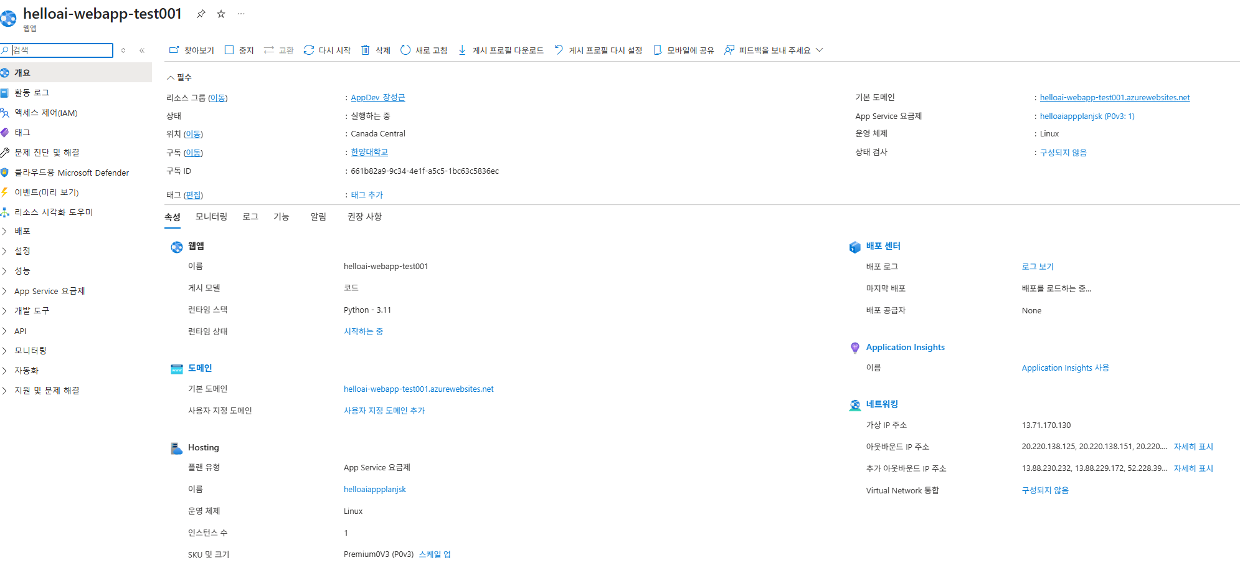Viewport: 1240px width, 570px height.
Task: Share to mobile (모바일에 공유)
Action: point(683,50)
